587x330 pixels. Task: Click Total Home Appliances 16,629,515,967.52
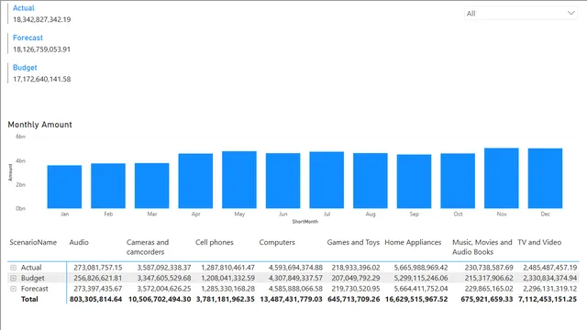pyautogui.click(x=416, y=299)
